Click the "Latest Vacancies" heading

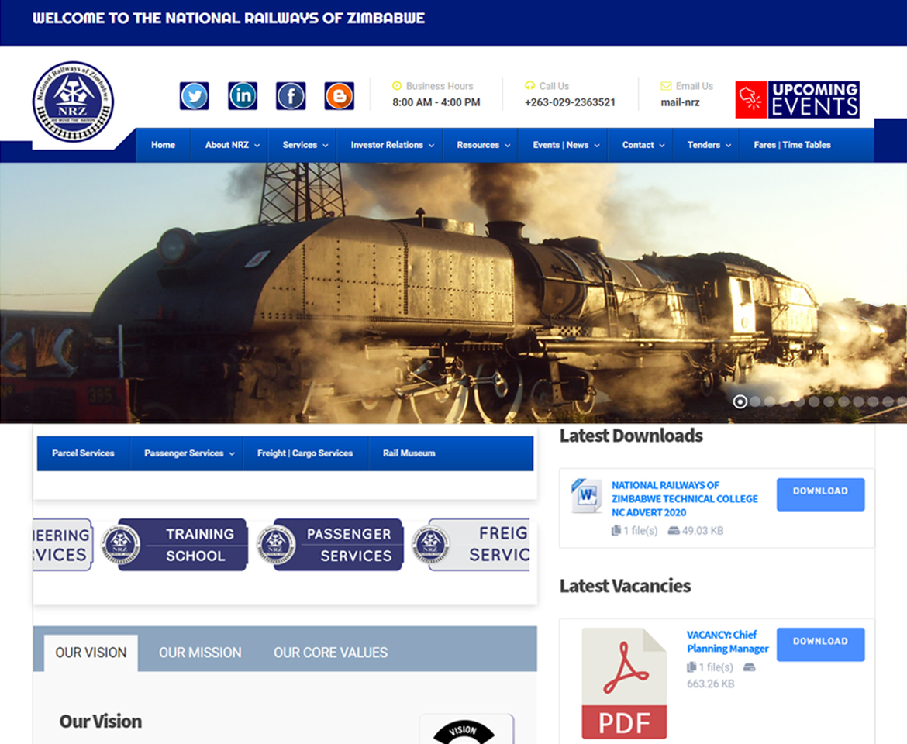[x=626, y=586]
